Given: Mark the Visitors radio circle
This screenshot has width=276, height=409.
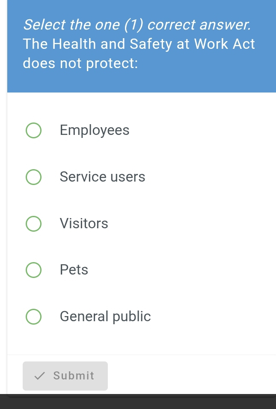Looking at the screenshot, I should 34,224.
